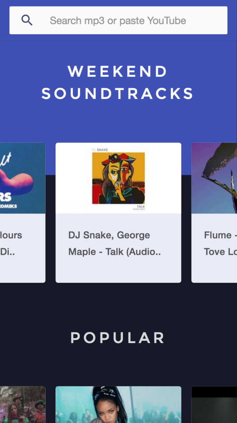Click the 'TALK' caption under the painting
This screenshot has height=423, width=237.
(x=141, y=206)
